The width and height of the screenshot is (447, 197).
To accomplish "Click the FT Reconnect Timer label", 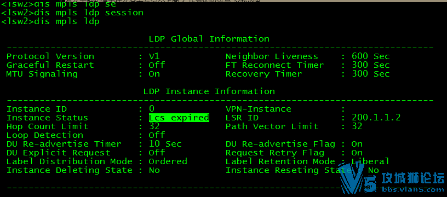I will pos(274,65).
